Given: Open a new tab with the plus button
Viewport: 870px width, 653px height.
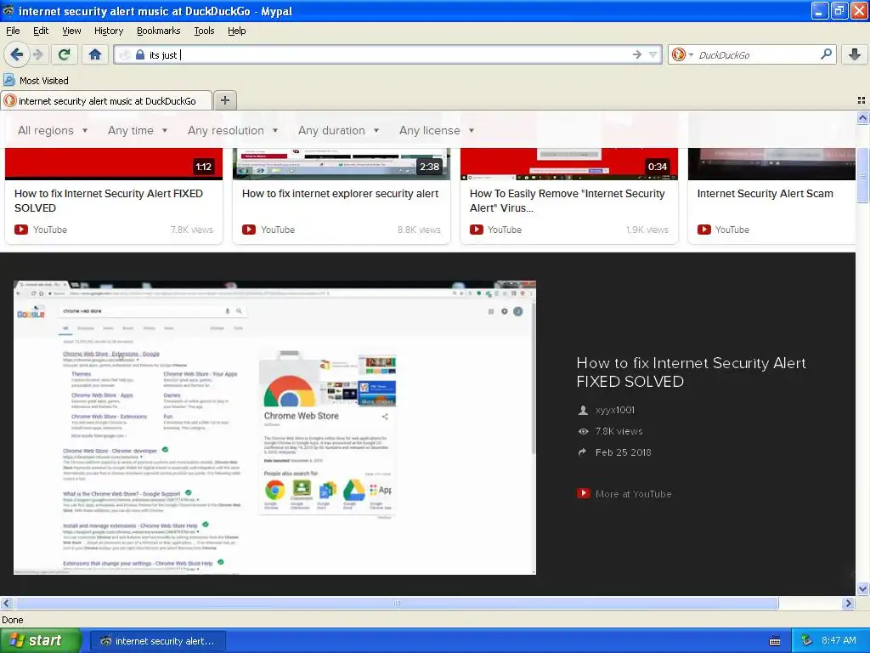Looking at the screenshot, I should [224, 100].
